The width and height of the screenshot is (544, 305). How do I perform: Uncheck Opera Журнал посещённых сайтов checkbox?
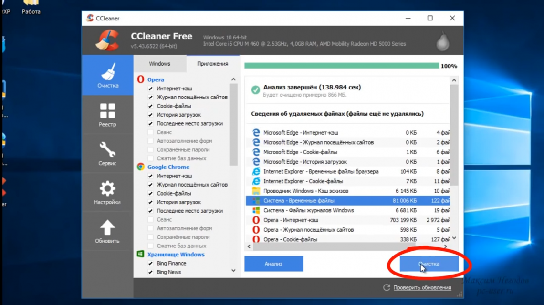pos(150,97)
